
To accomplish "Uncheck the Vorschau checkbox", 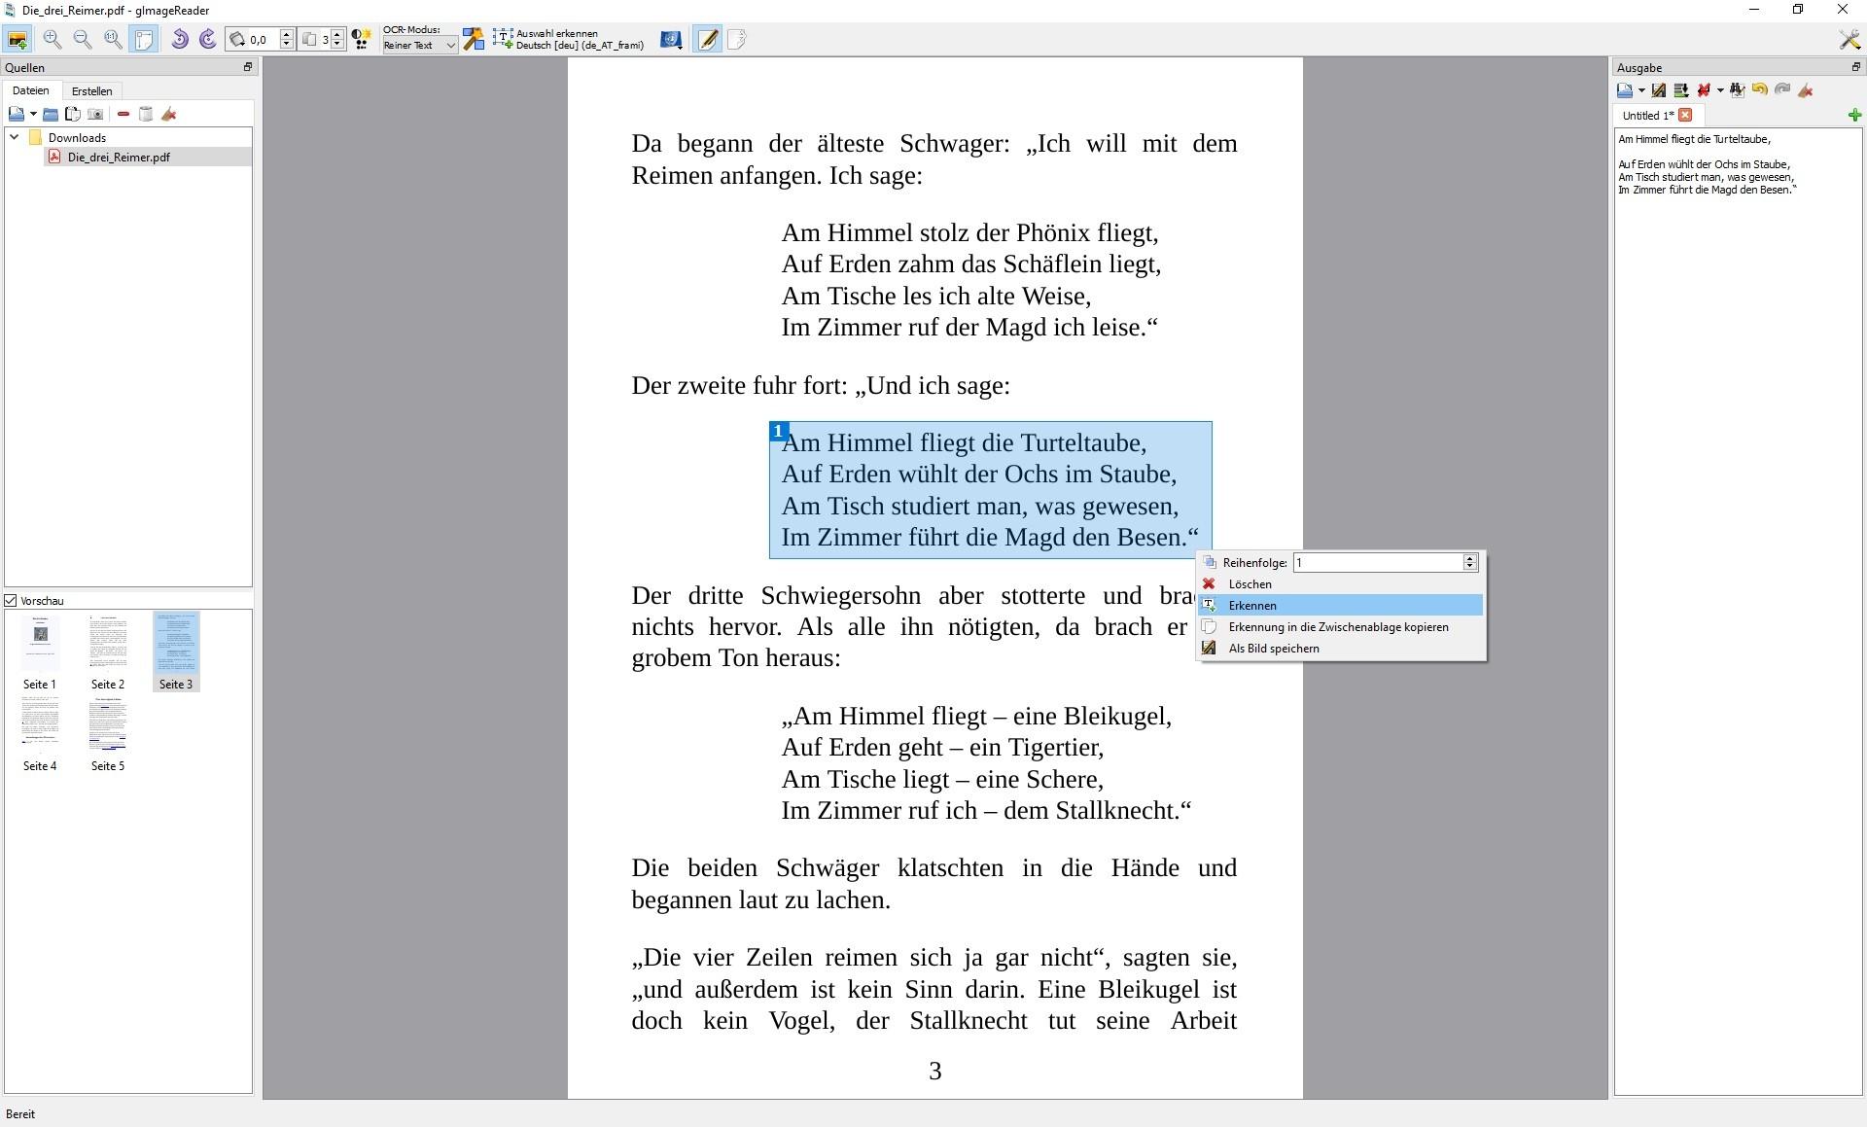I will pyautogui.click(x=11, y=600).
